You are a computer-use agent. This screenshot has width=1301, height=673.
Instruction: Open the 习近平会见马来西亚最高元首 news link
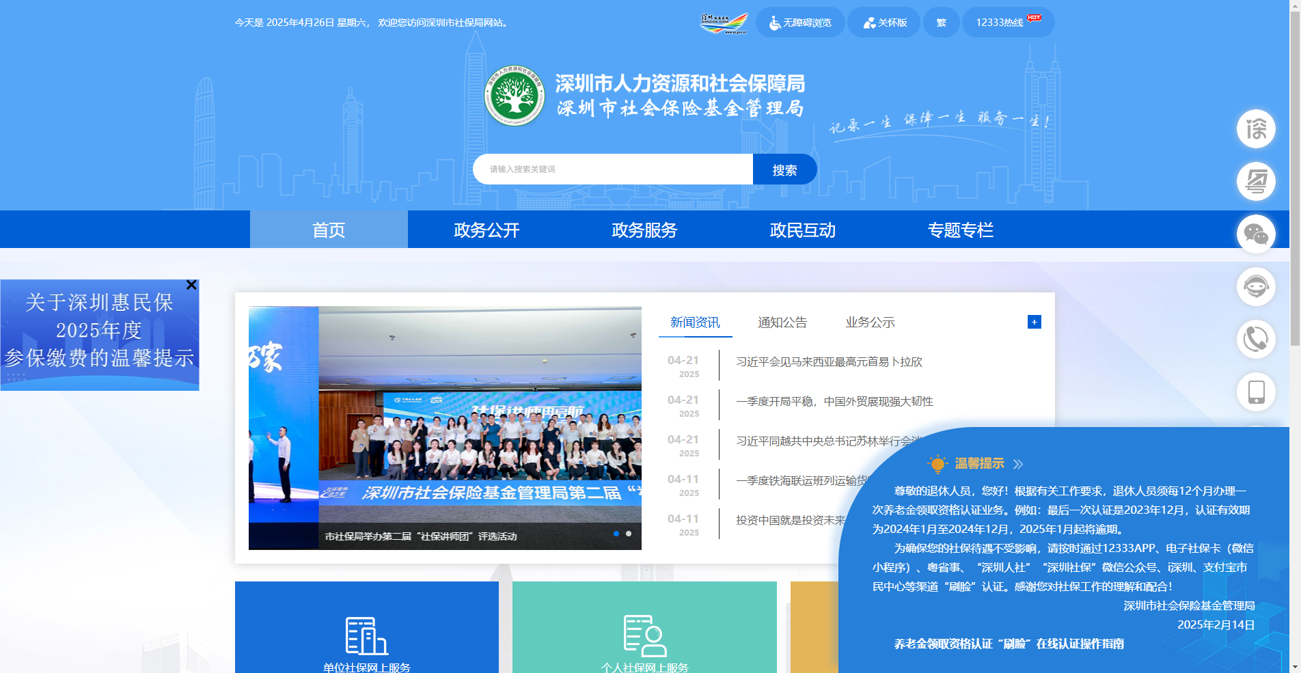click(x=829, y=362)
